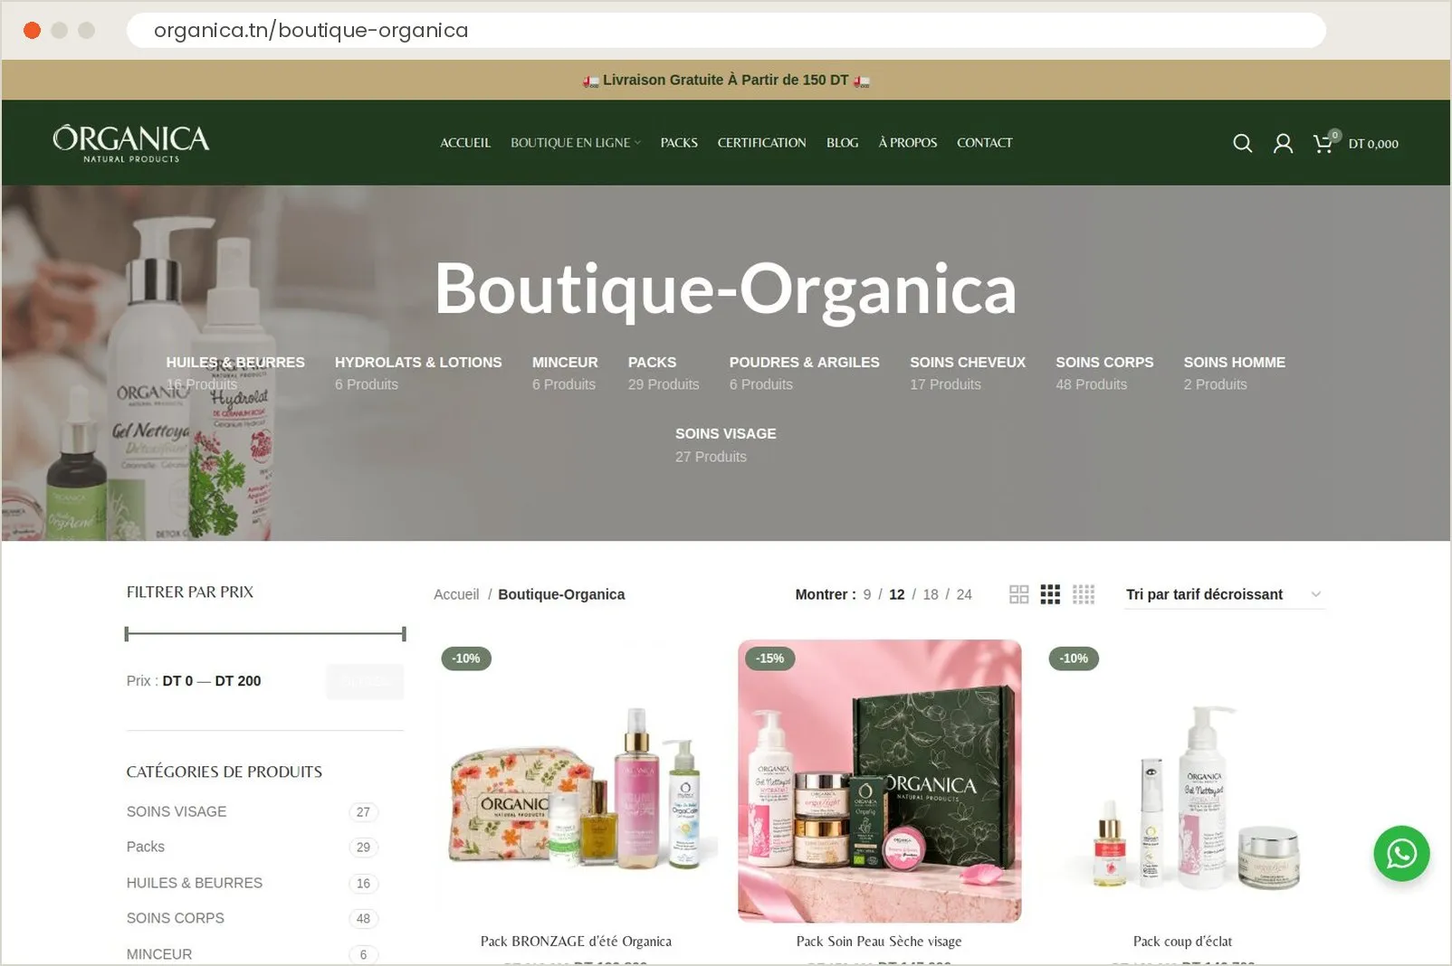Open the Contact page
The image size is (1452, 966).
[x=984, y=143]
